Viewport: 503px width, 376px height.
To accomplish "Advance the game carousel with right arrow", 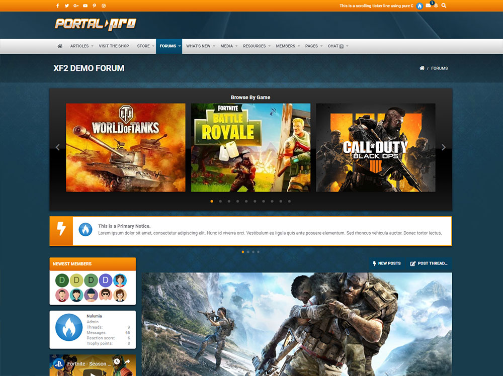I will 443,147.
